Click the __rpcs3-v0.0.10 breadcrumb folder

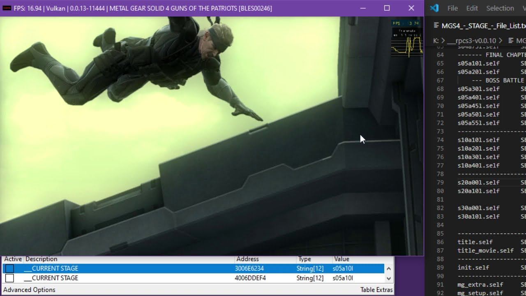pos(472,41)
